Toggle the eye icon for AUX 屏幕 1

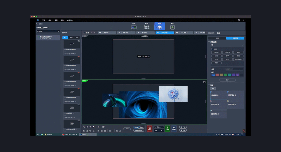(158, 33)
